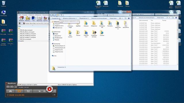The height and width of the screenshot is (103, 184).
Task: Click Новая папка in data window behind
Action: (160, 18)
